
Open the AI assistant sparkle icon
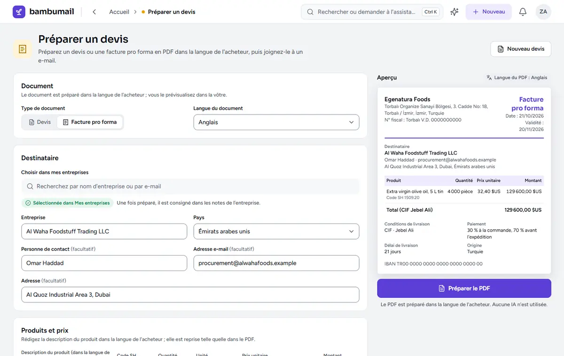click(x=454, y=12)
